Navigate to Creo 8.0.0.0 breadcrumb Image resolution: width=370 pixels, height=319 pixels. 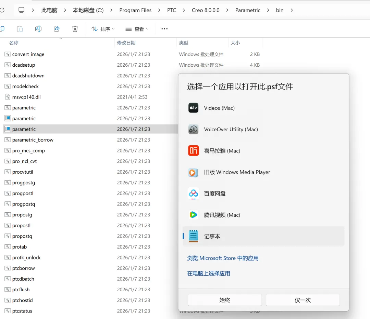206,10
